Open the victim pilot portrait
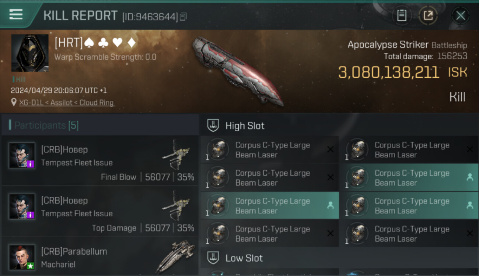 pyautogui.click(x=30, y=53)
